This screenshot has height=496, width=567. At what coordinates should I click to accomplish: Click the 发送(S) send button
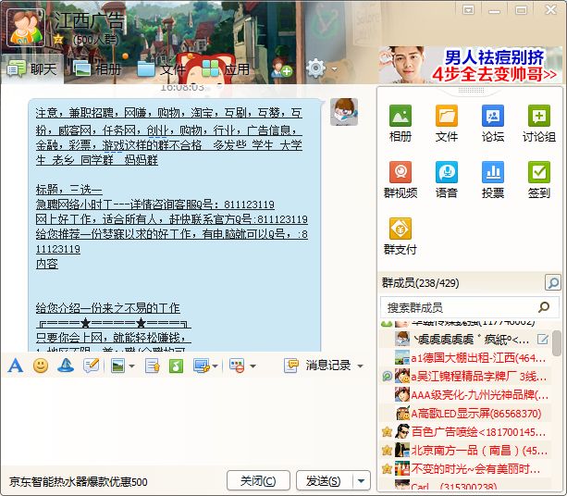tap(324, 481)
